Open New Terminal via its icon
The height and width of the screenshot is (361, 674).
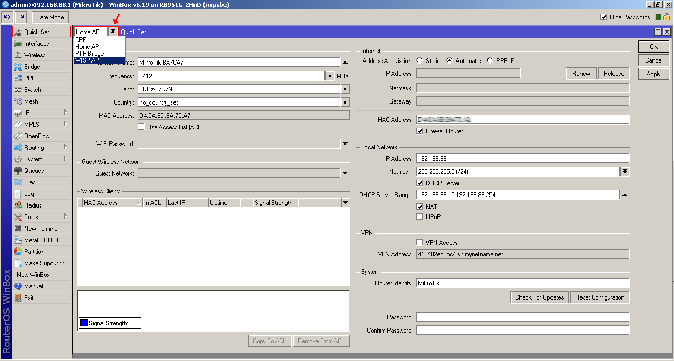18,229
